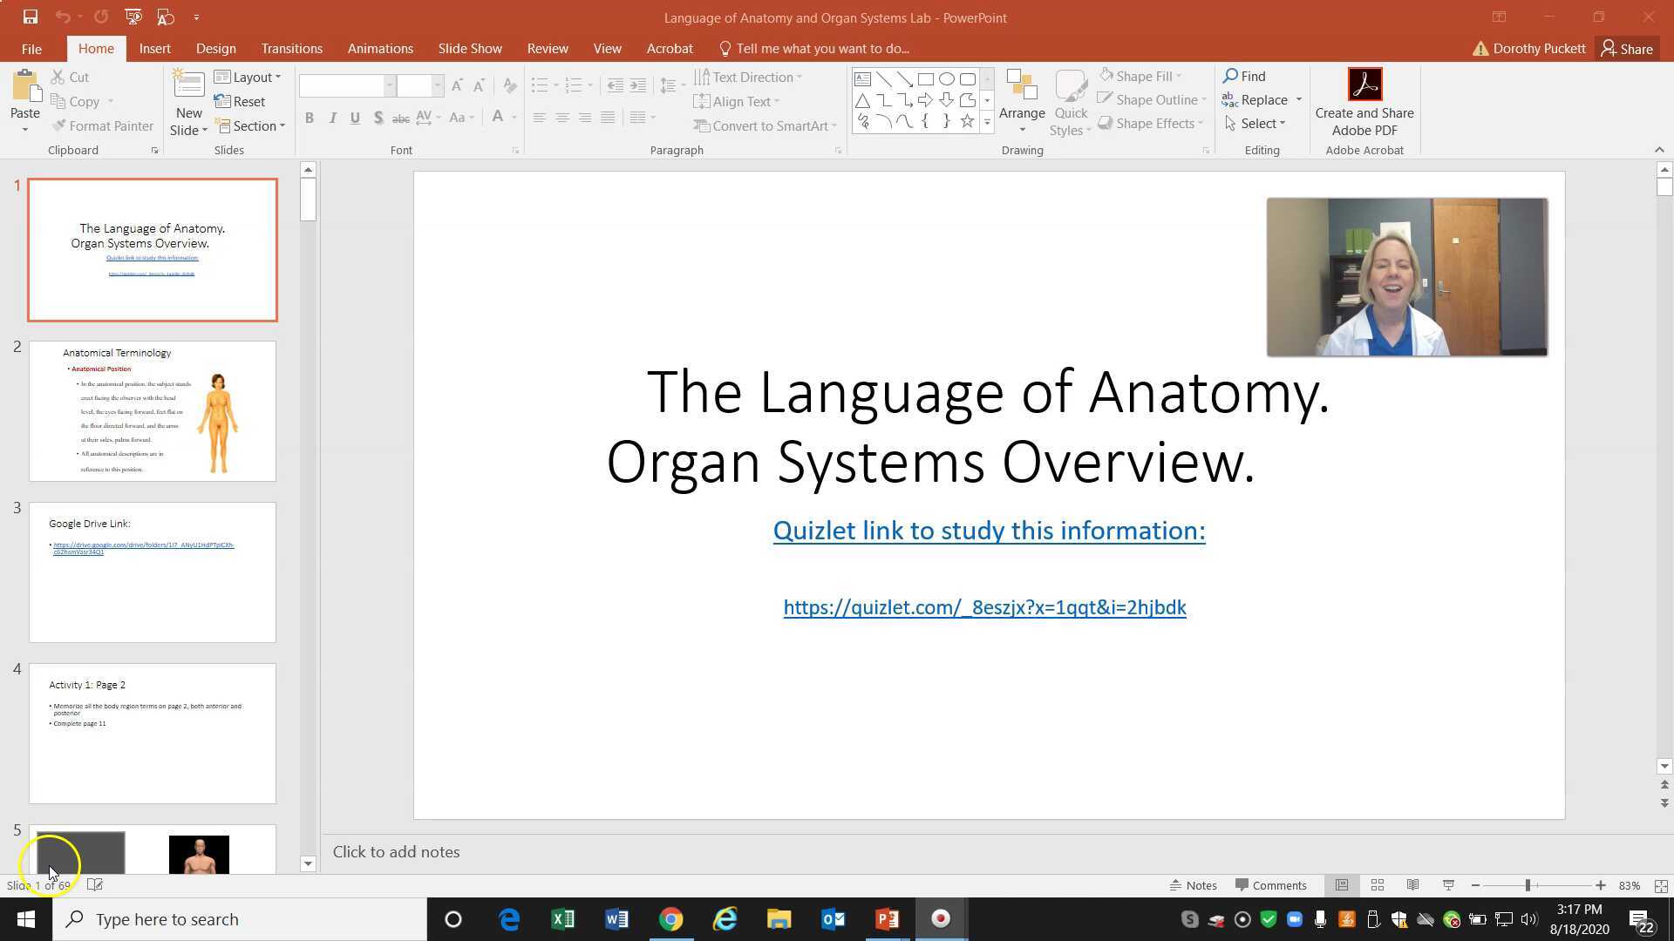Open the Section dropdown
This screenshot has width=1674, height=941.
251,125
